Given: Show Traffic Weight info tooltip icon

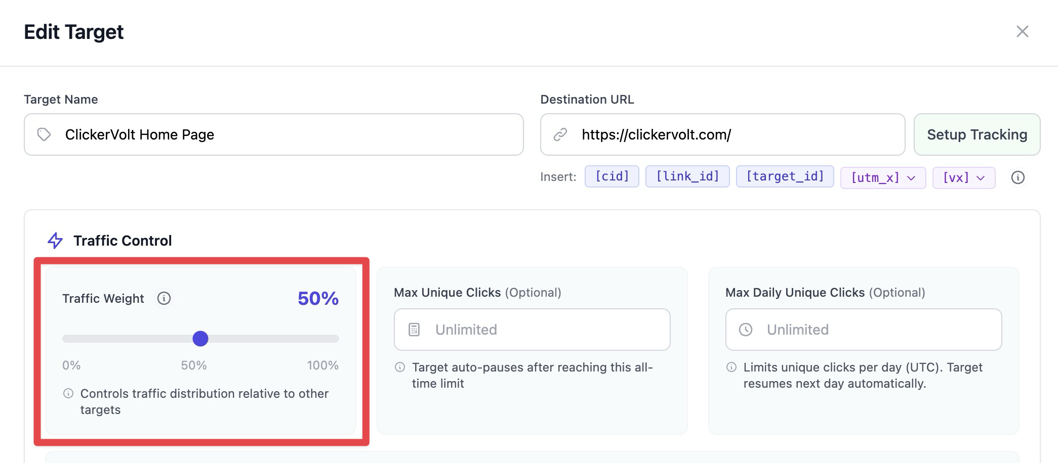Looking at the screenshot, I should [164, 298].
